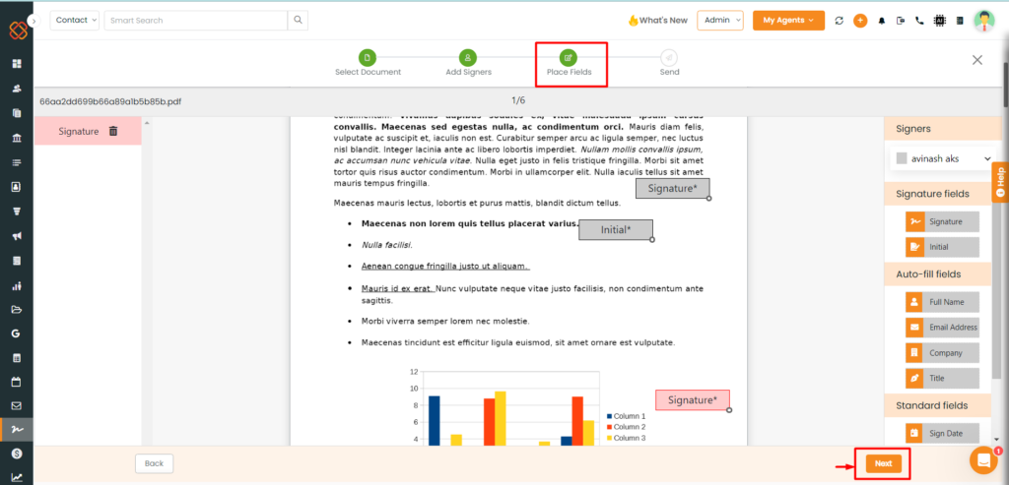Add the Sign Date standard field
The image size is (1009, 485).
coord(942,434)
